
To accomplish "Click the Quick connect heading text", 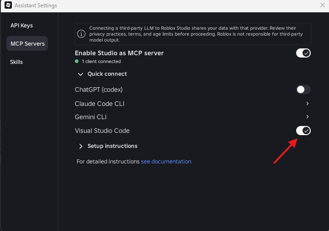I will coord(107,74).
